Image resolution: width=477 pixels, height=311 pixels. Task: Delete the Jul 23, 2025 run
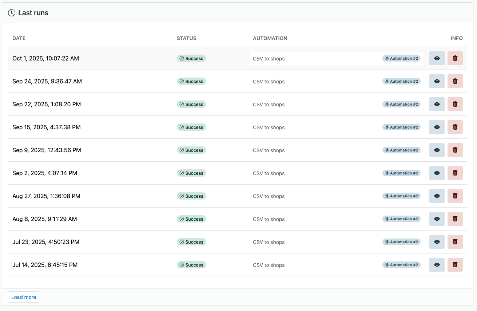tap(455, 242)
